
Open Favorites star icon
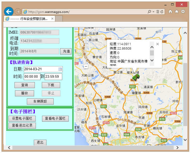coord(177,12)
